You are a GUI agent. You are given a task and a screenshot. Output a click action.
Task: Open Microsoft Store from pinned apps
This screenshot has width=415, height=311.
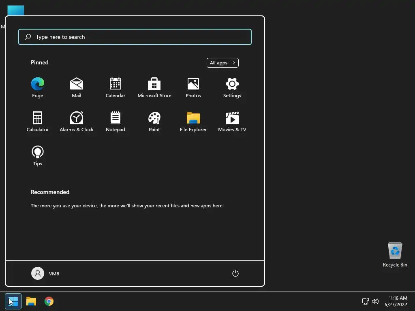click(154, 88)
